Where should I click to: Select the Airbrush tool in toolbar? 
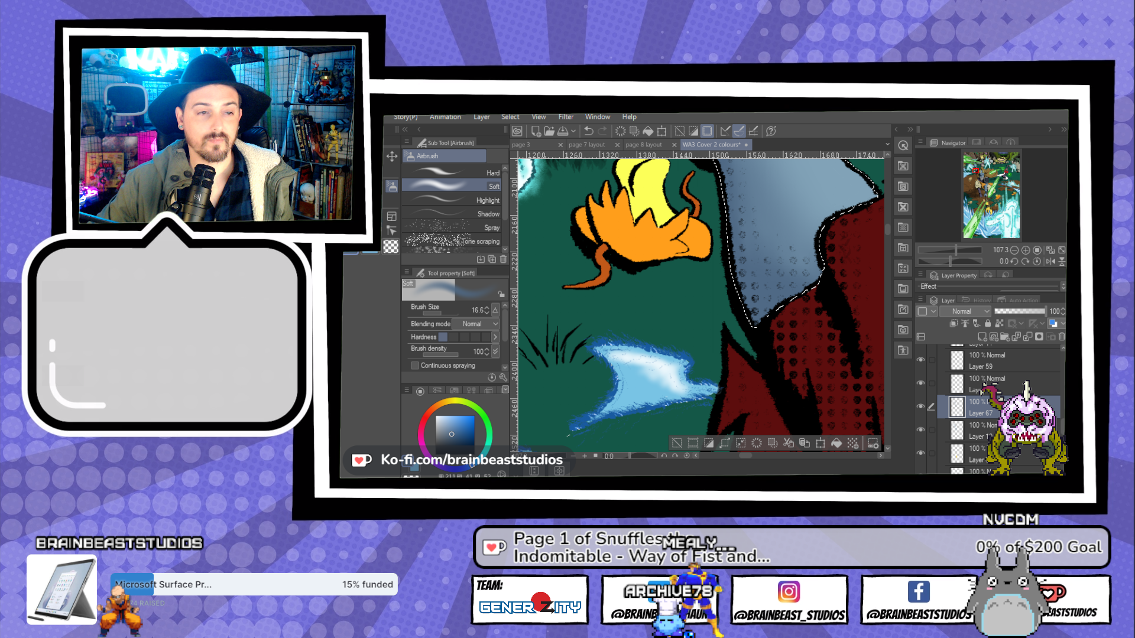click(391, 186)
